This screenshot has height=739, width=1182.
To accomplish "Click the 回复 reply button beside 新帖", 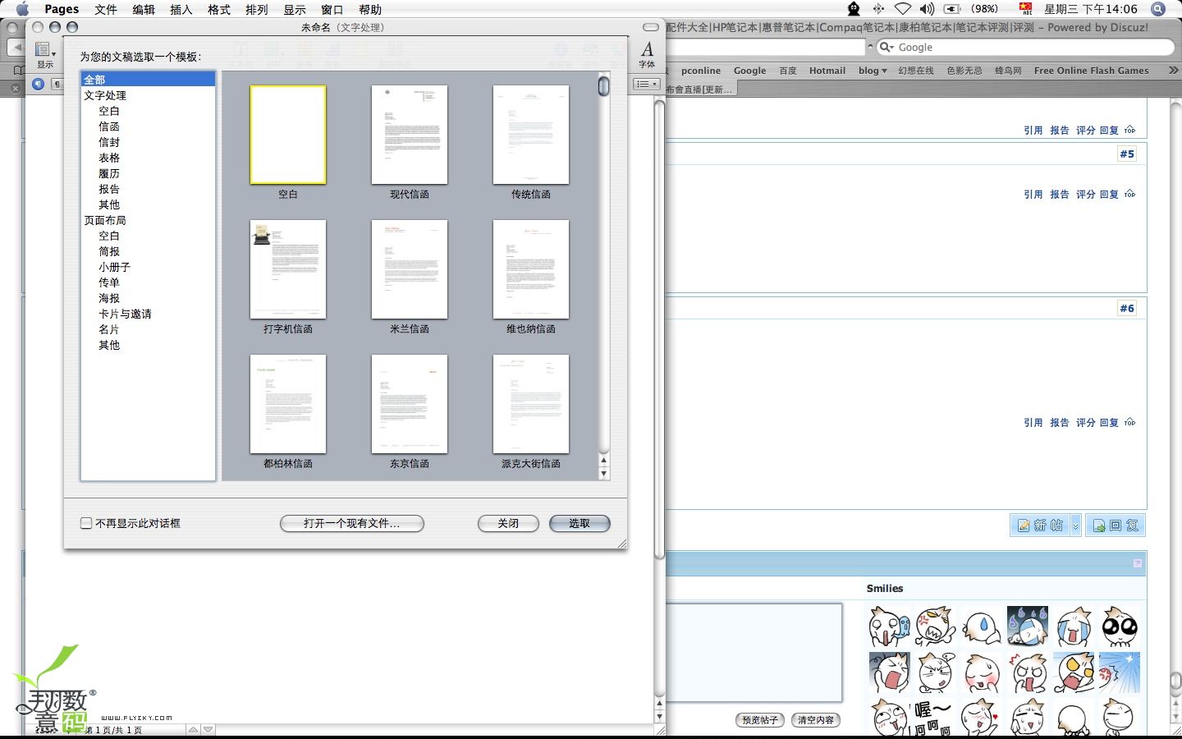I will [x=1116, y=526].
